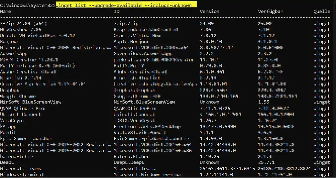Click the DeepL name entry
336x178 pixels.
pyautogui.click(x=7, y=162)
